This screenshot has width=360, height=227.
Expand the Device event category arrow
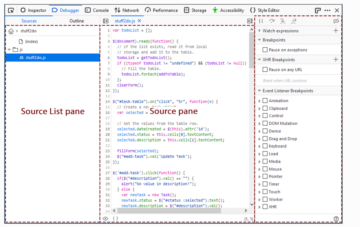click(x=259, y=131)
